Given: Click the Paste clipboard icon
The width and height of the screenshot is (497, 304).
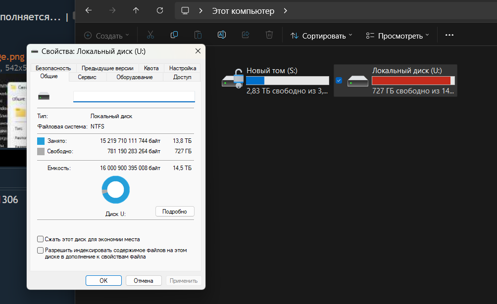Looking at the screenshot, I should pos(198,35).
